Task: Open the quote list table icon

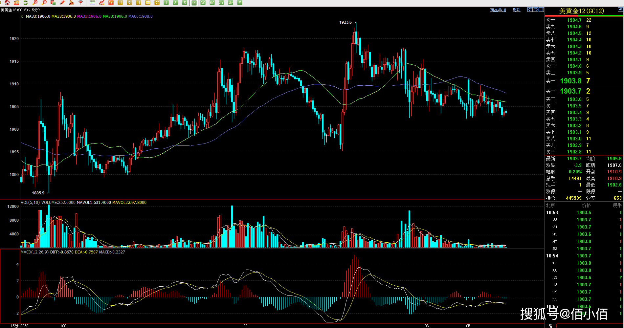Action: (x=93, y=3)
